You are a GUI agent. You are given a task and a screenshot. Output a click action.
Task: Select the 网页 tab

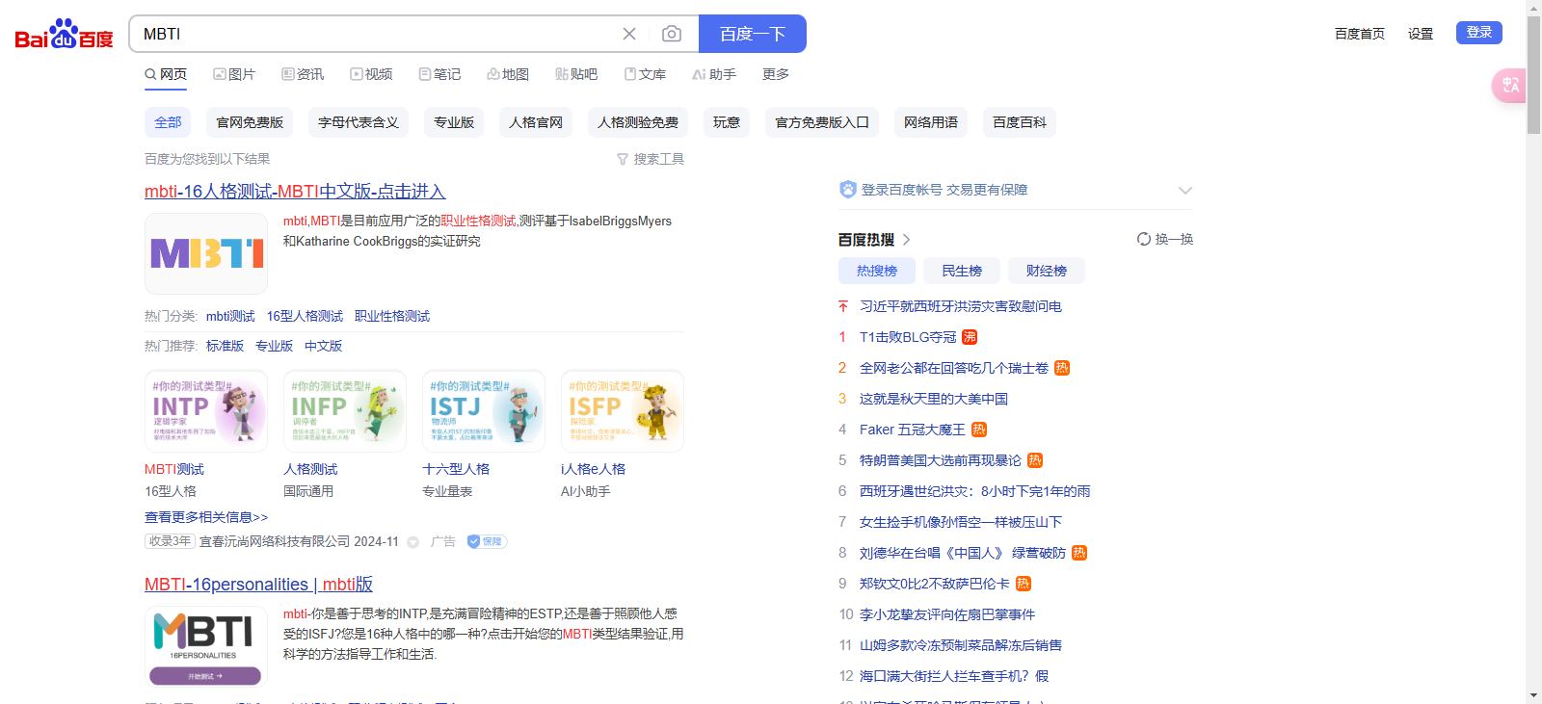(166, 74)
